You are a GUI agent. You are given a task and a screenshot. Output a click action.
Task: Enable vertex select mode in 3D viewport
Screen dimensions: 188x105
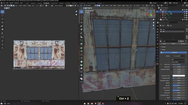pyautogui.click(x=95, y=6)
